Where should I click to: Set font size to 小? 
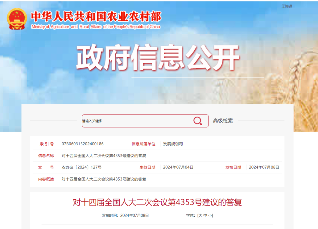pos(210,215)
